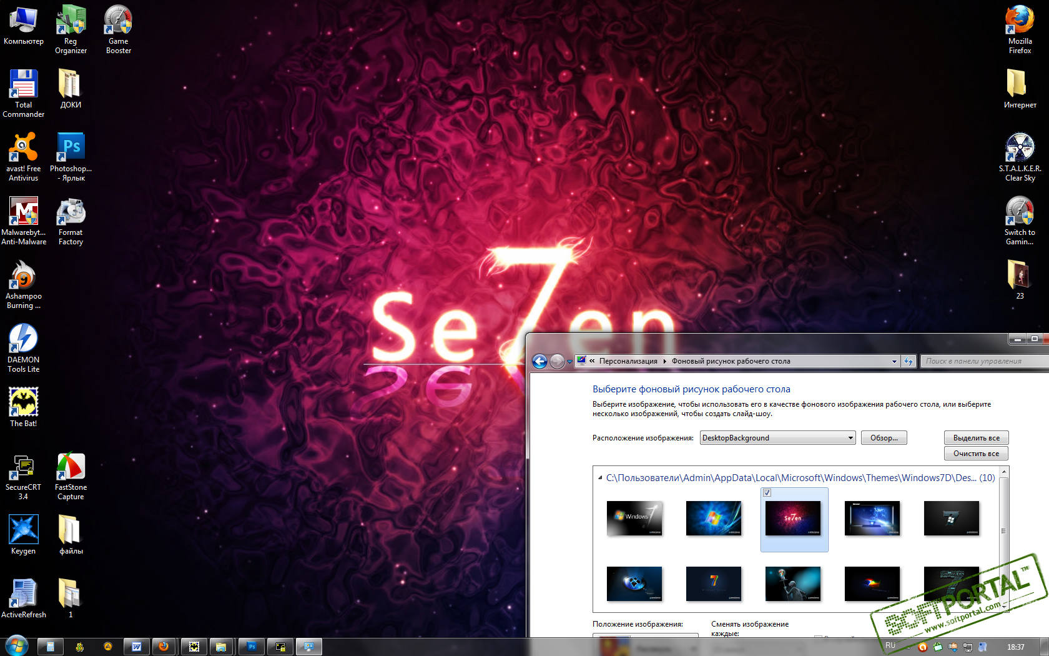The image size is (1049, 656).
Task: Click the avast orange tray icon
Action: 922,647
